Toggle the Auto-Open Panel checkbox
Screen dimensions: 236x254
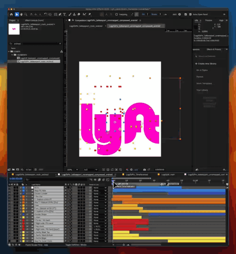[x=190, y=15]
